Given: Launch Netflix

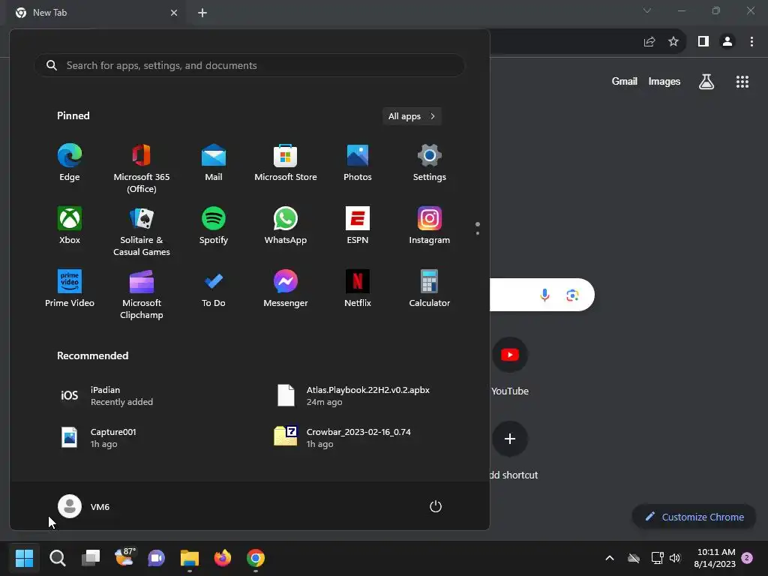Looking at the screenshot, I should (358, 289).
